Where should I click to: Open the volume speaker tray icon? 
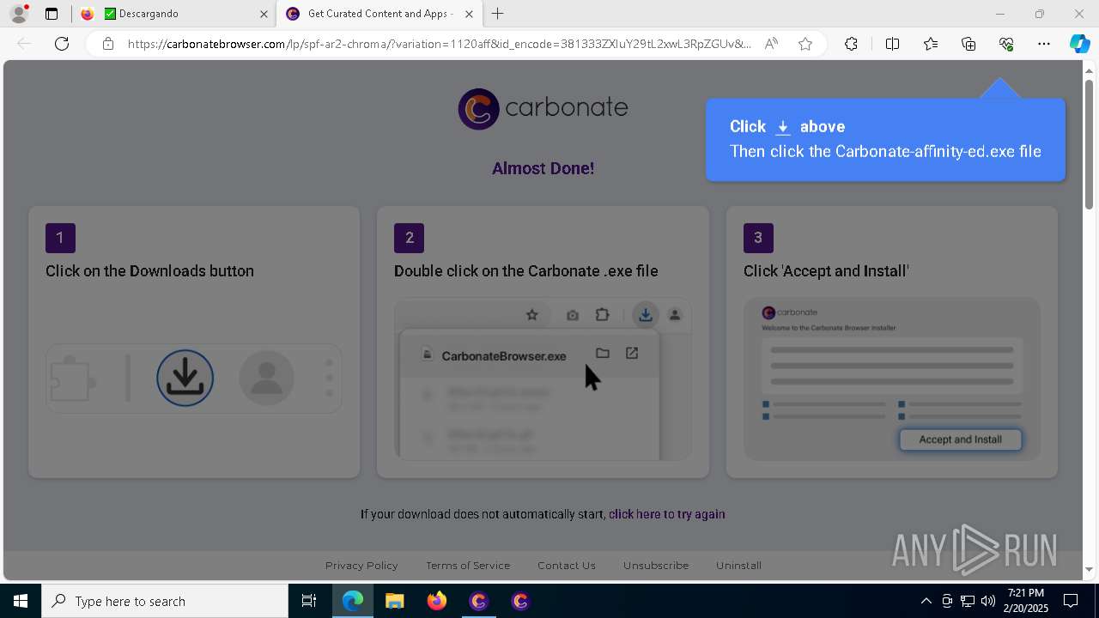pos(988,601)
